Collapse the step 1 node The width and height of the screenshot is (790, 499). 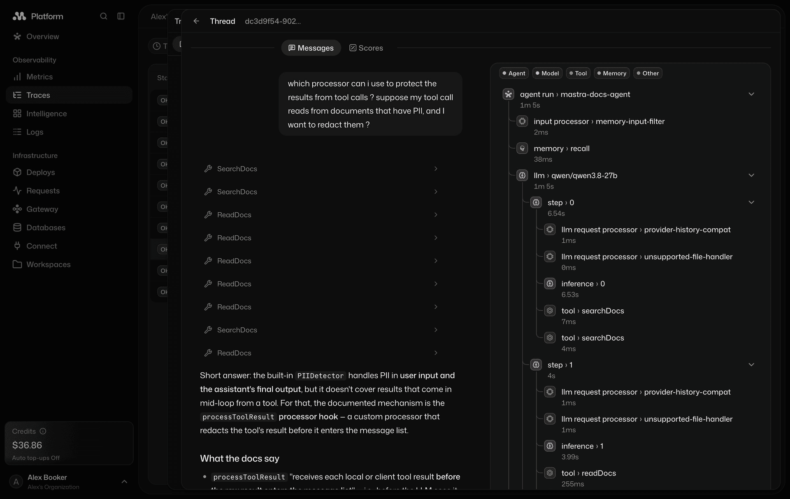click(751, 365)
